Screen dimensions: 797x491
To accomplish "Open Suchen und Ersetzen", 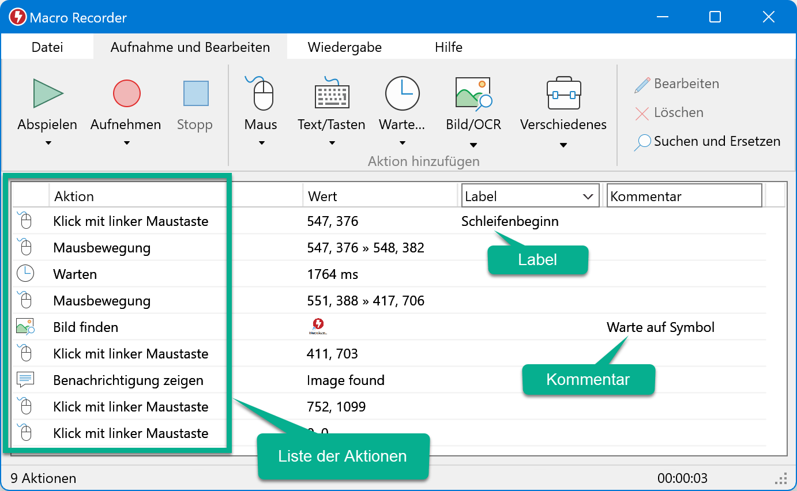I will (x=707, y=142).
